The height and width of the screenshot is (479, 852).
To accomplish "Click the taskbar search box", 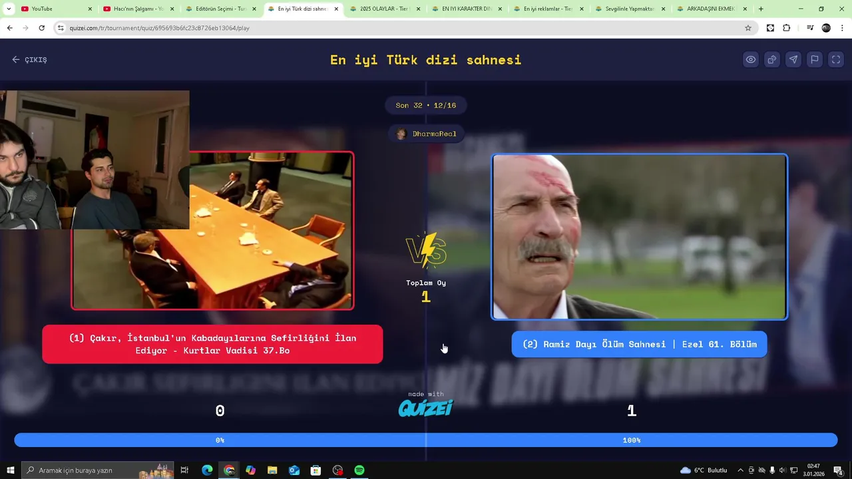I will click(98, 470).
